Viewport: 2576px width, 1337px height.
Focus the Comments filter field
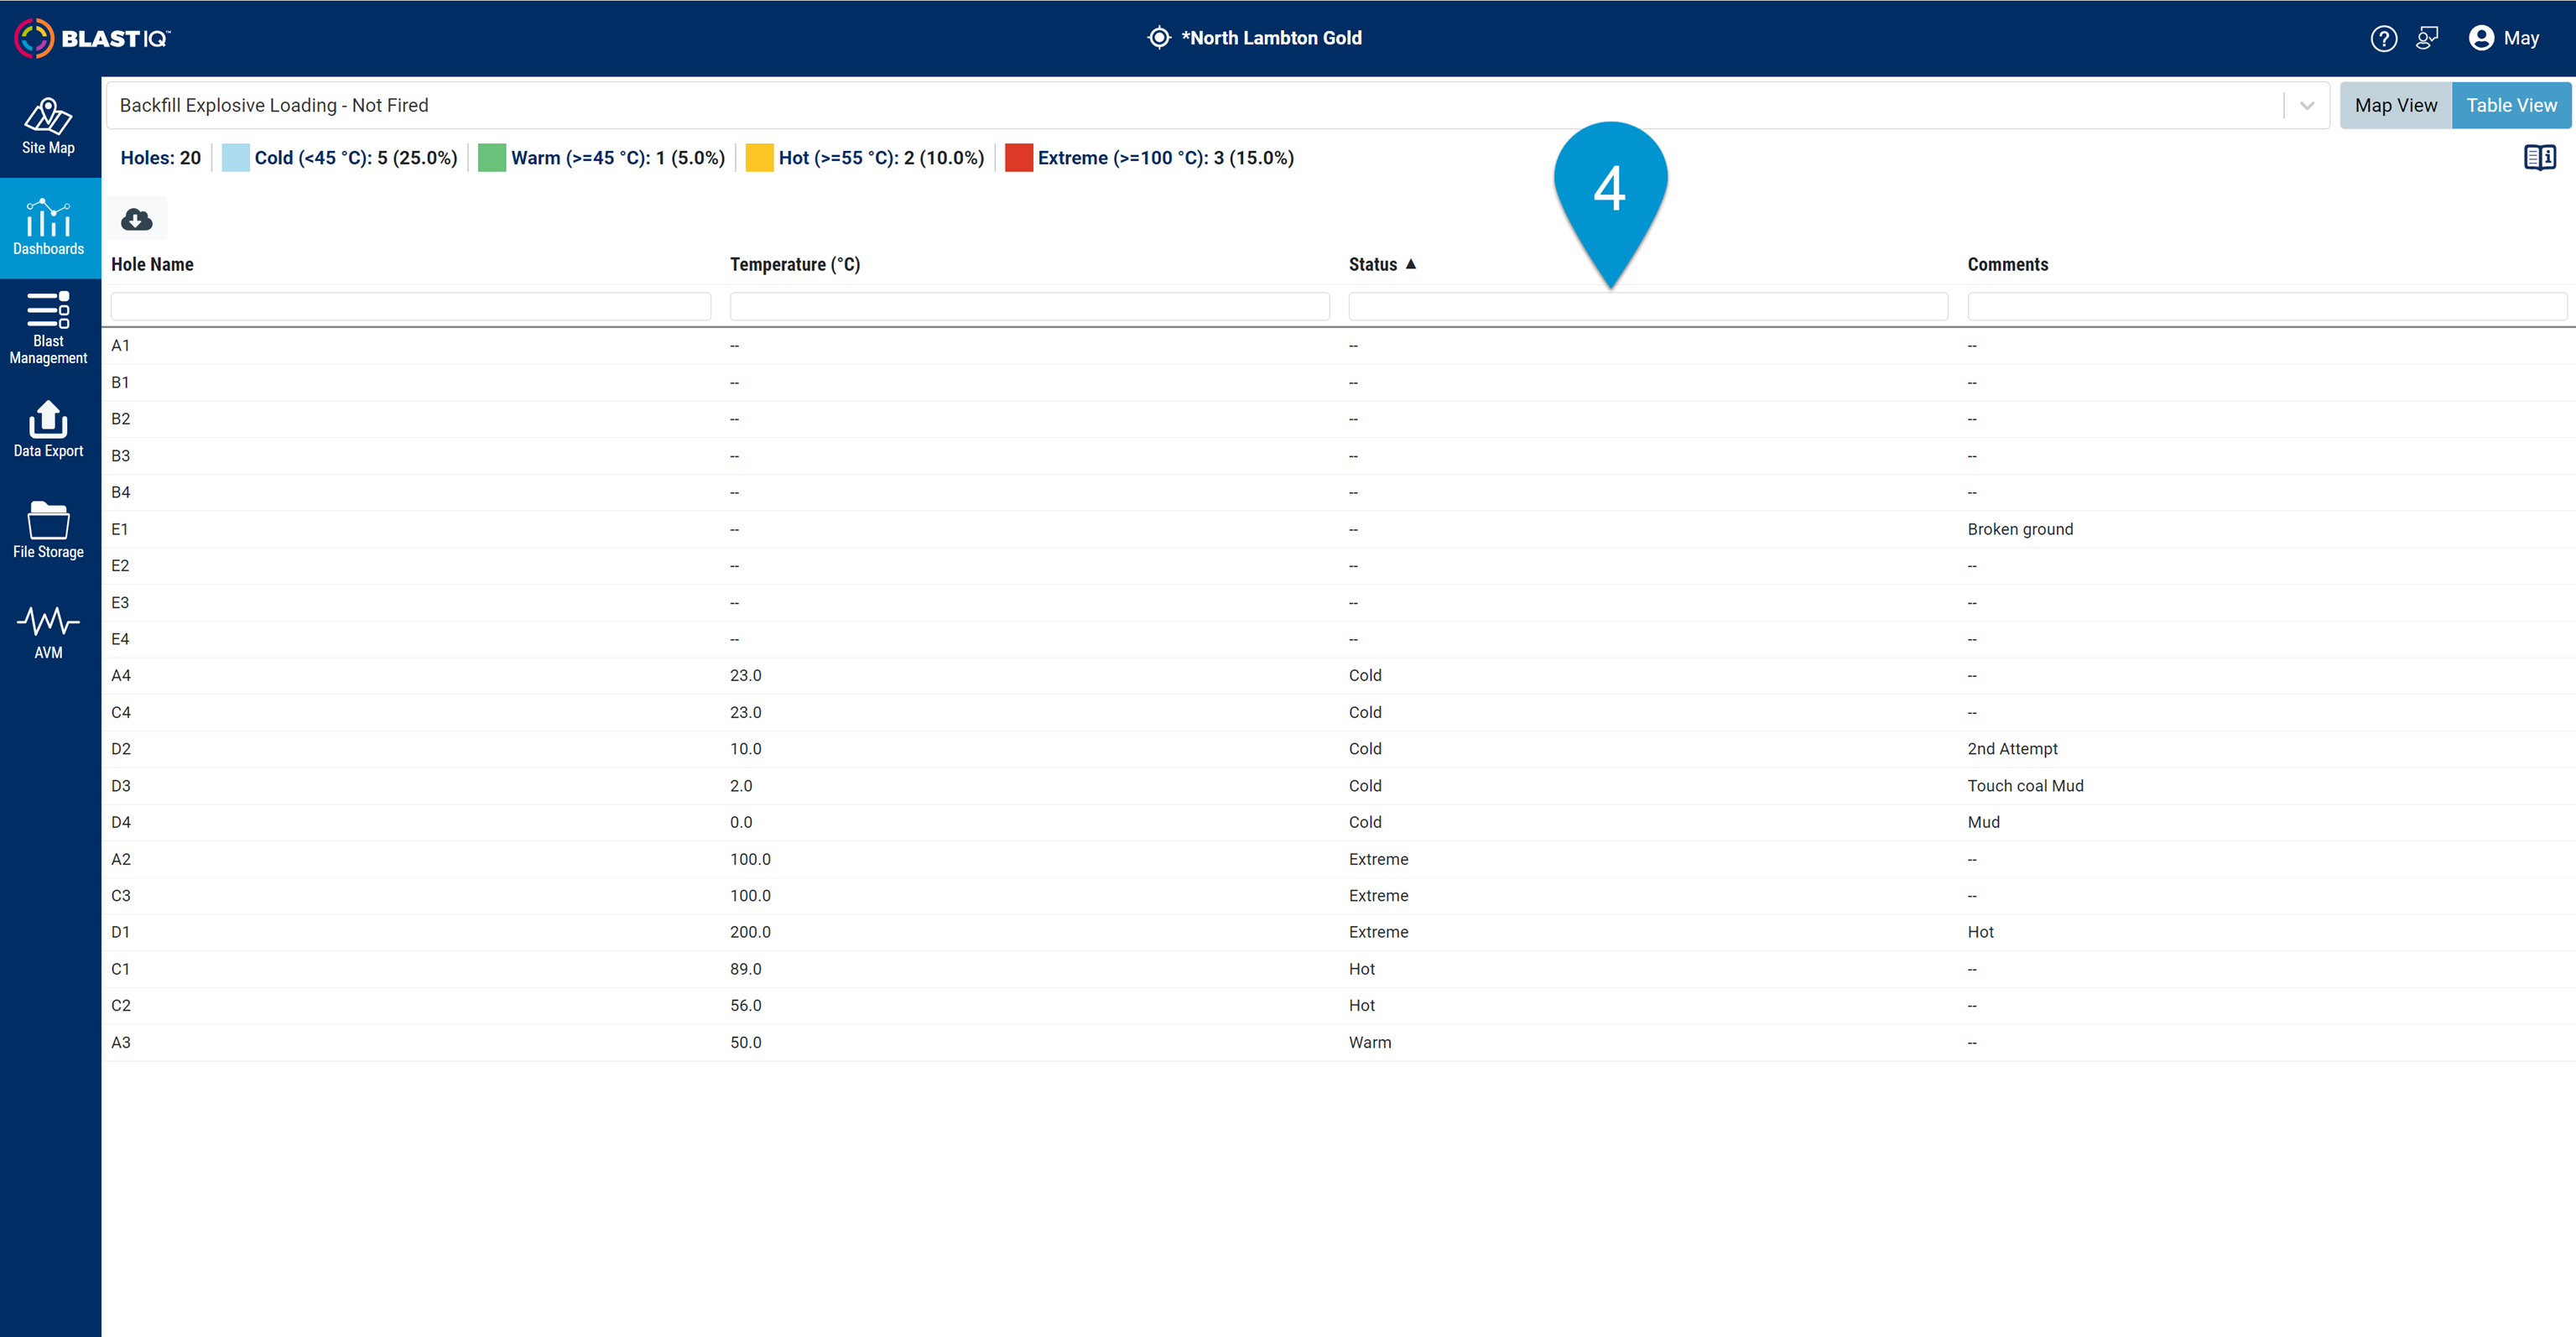tap(2267, 306)
